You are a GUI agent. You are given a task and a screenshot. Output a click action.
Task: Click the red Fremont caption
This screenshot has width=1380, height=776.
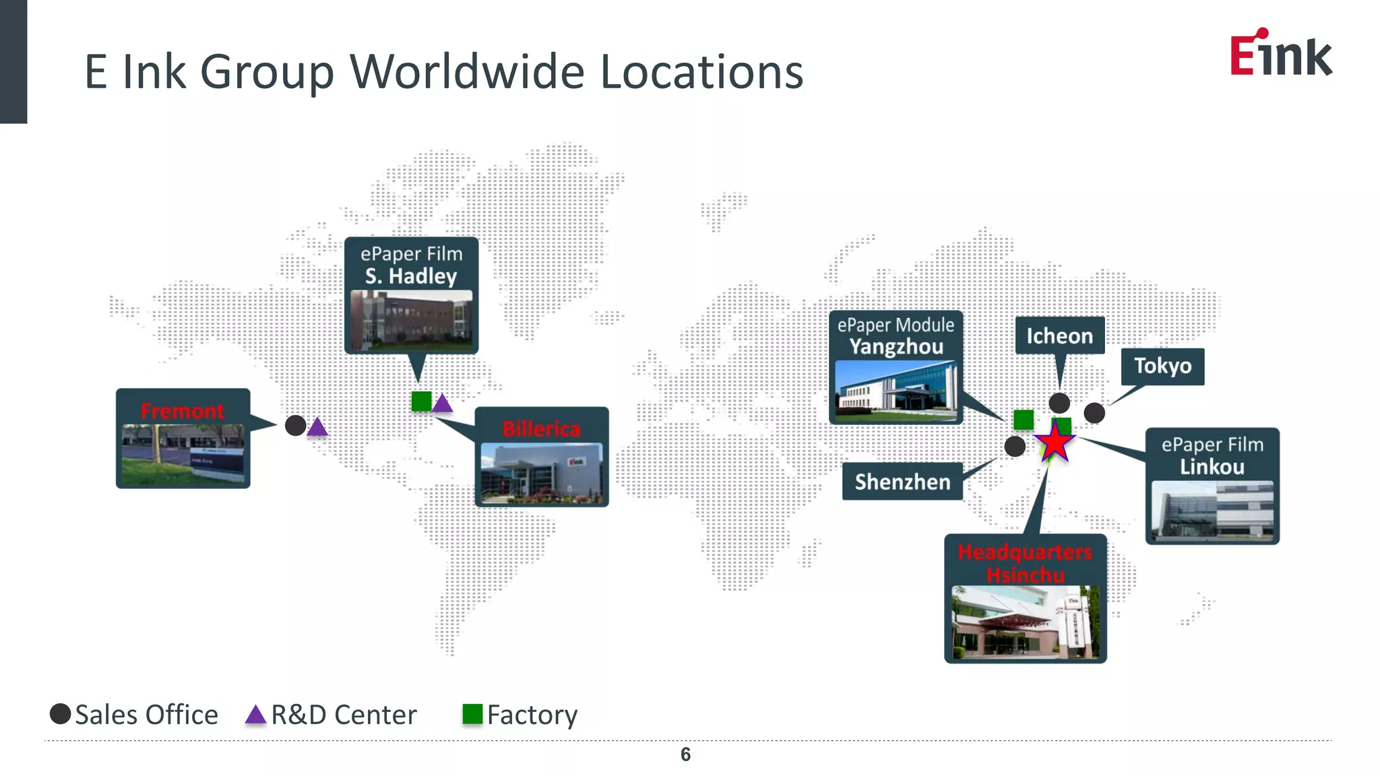click(183, 411)
